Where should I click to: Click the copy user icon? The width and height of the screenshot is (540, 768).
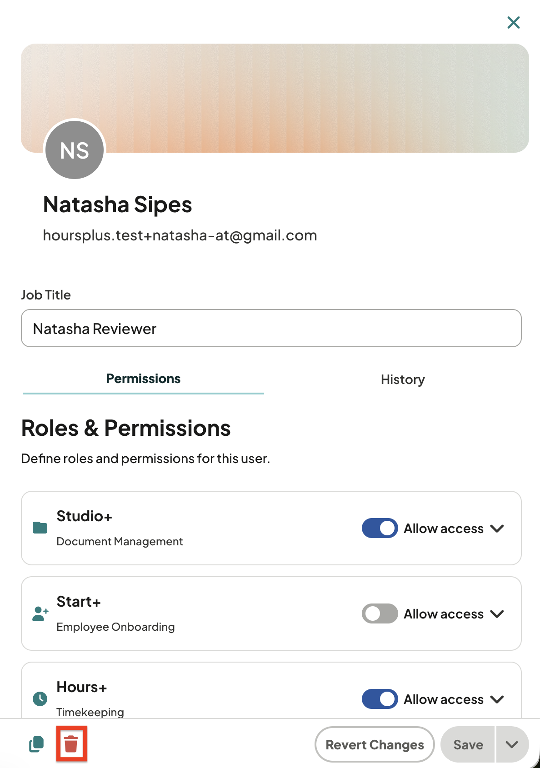36,744
